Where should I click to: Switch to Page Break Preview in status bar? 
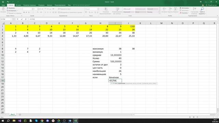click(197, 117)
